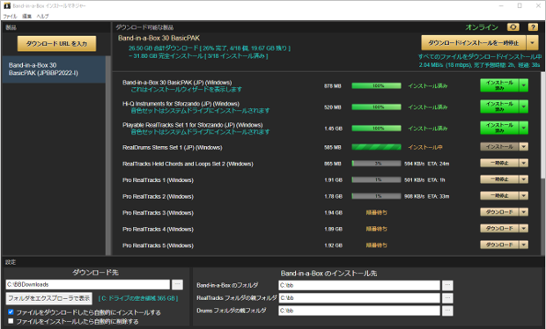
Task: Open the help question mark icon
Action: [x=533, y=27]
